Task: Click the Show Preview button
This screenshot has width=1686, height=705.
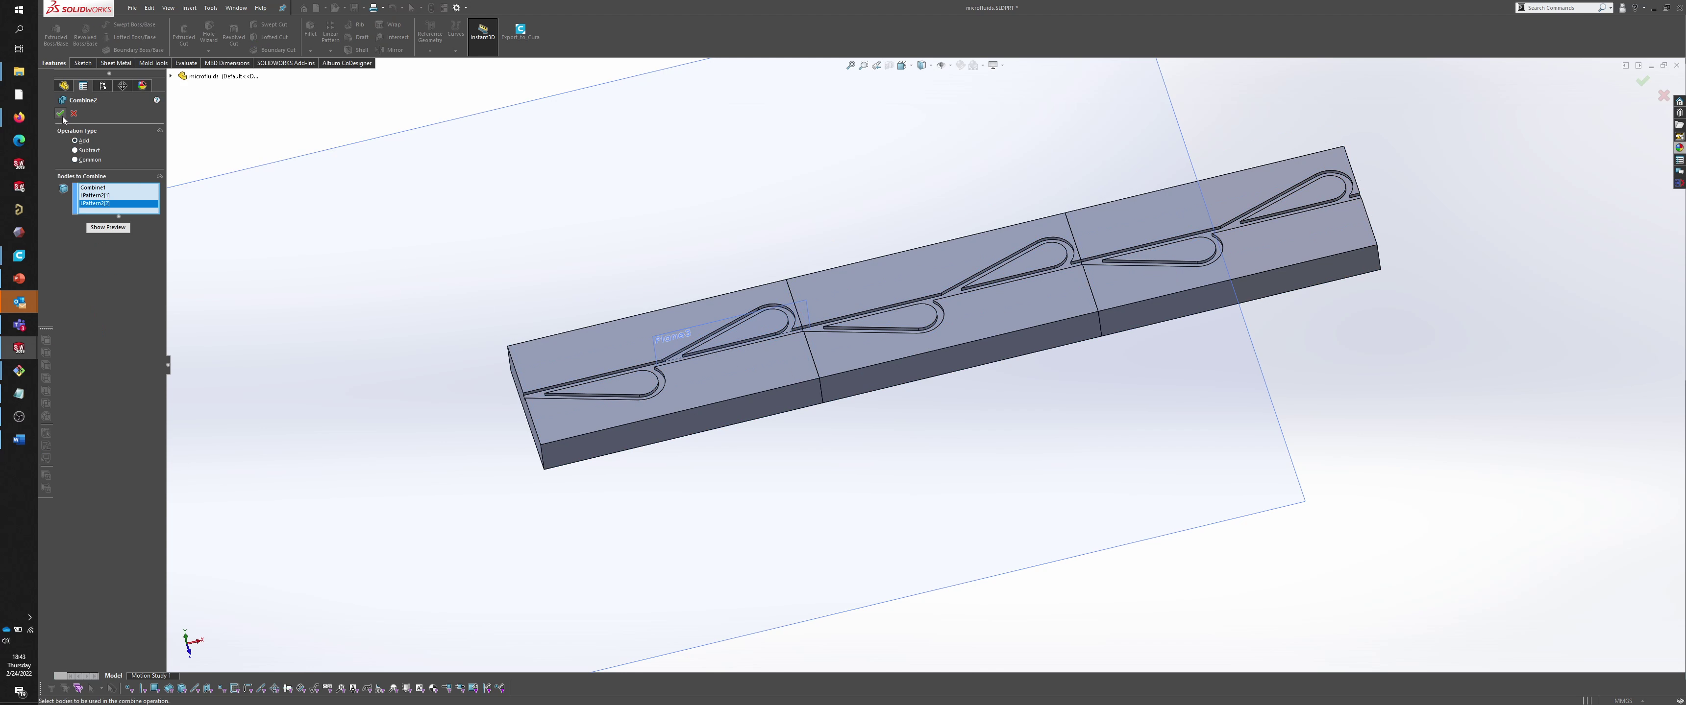Action: [x=108, y=228]
